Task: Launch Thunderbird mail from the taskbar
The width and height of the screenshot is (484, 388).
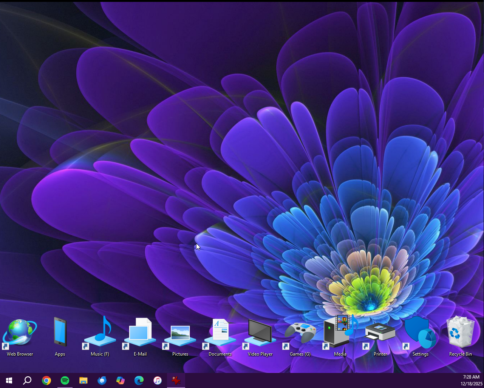Action: [x=102, y=380]
